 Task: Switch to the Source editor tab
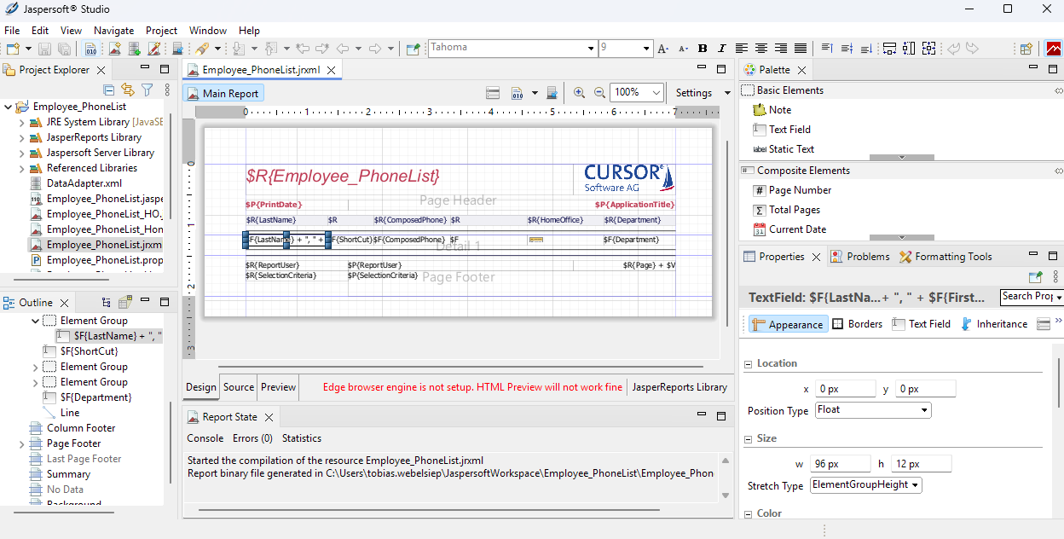[239, 387]
